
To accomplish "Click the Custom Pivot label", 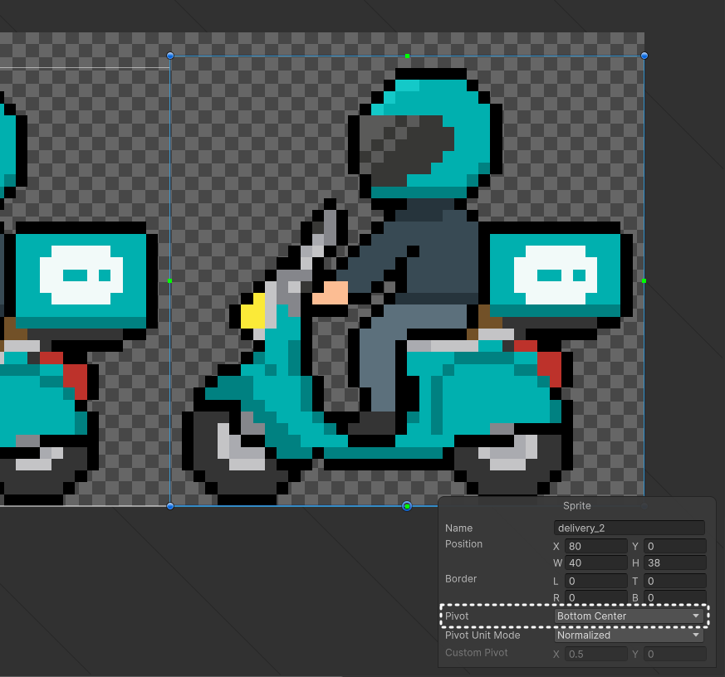I will coord(476,652).
